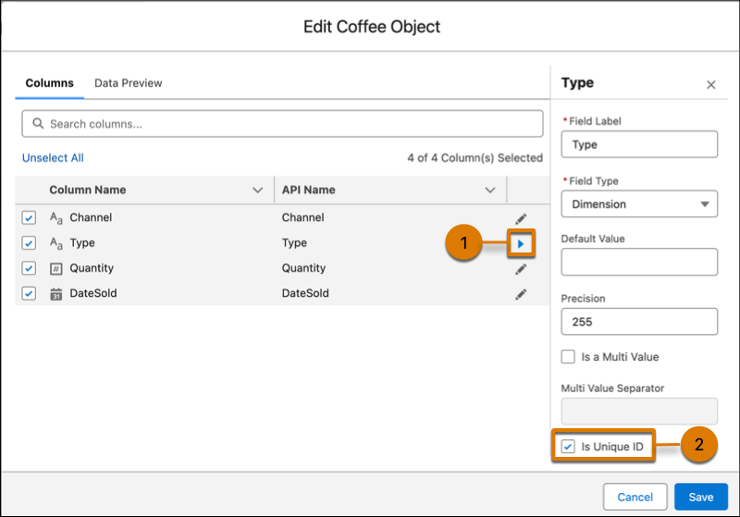Viewport: 740px width, 517px height.
Task: Click the calendar icon beside DateSold
Action: point(56,294)
